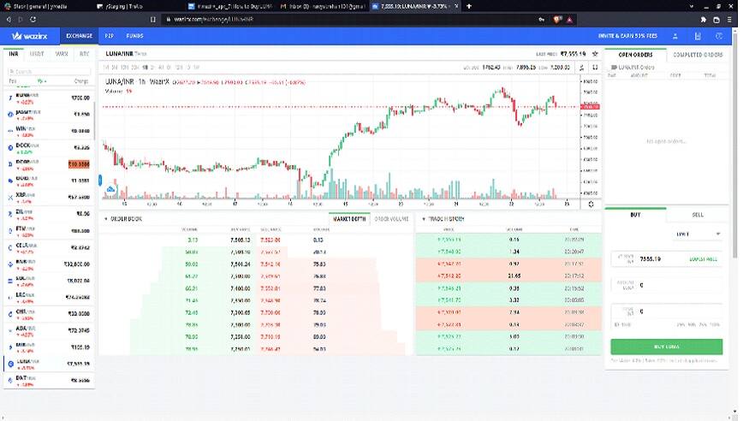This screenshot has width=749, height=421.
Task: Show Market Depth in order book
Action: (x=349, y=219)
